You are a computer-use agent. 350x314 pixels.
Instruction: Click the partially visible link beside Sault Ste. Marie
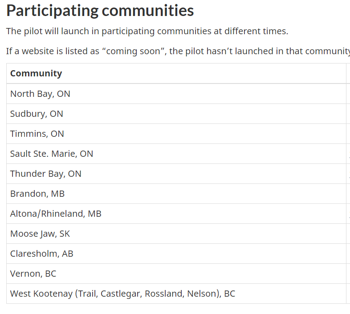[x=349, y=154]
